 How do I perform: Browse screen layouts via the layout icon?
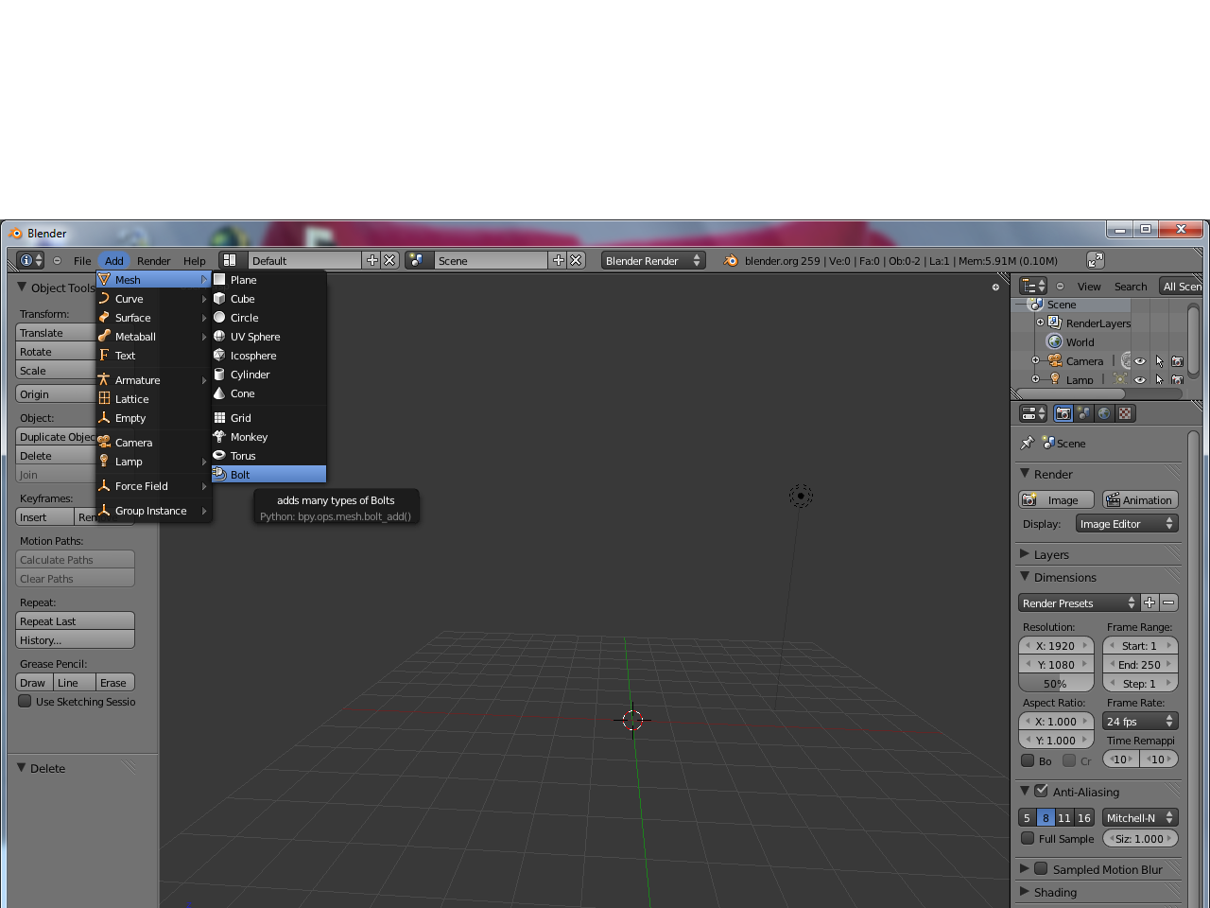[230, 260]
